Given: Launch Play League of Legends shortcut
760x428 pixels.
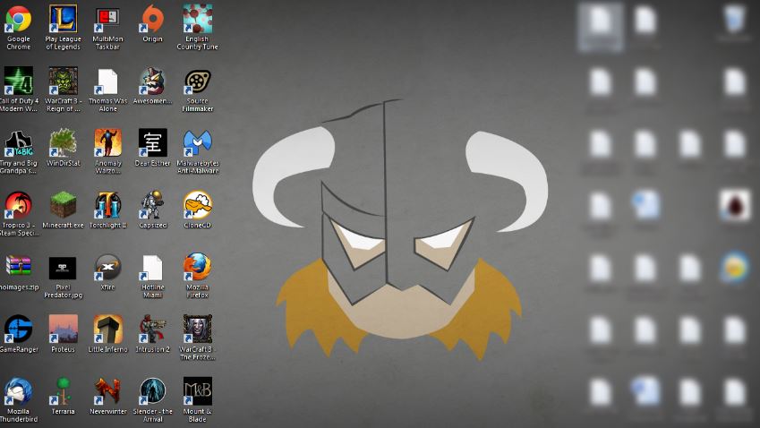Looking at the screenshot, I should (x=63, y=19).
